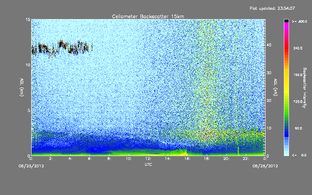
Task: Click the 120.0 colorbar value
Action: click(x=298, y=101)
